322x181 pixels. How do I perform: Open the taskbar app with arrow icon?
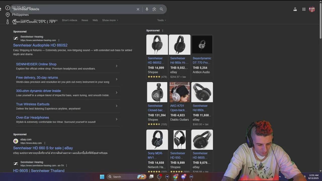[x=167, y=177]
